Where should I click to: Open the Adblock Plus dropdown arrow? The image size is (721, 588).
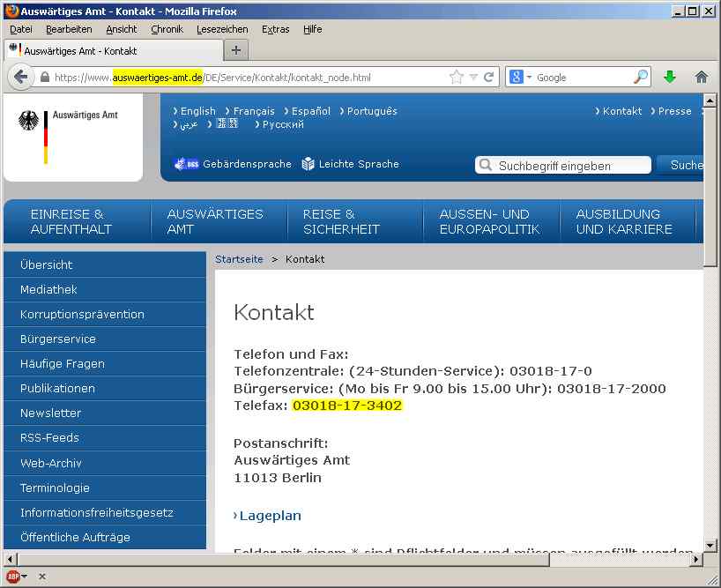click(25, 576)
